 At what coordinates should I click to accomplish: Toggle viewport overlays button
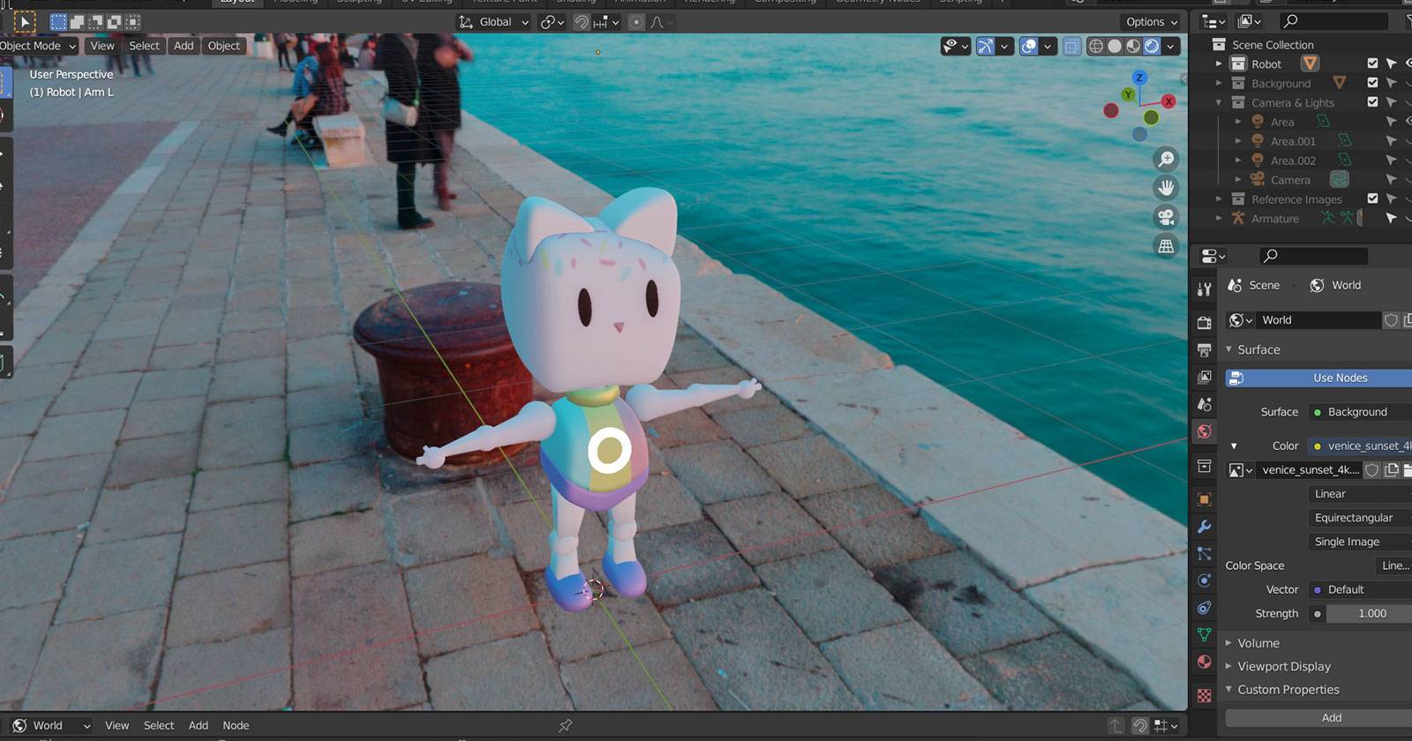(x=1029, y=46)
